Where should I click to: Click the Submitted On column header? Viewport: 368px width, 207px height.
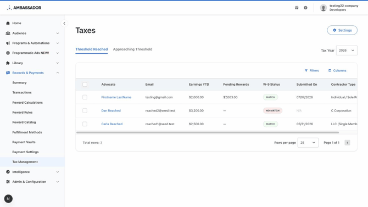tap(306, 85)
